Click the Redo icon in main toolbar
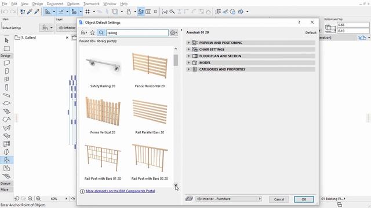This screenshot has width=371, height=208. [x=13, y=12]
